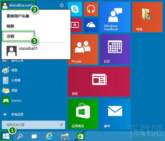Image resolution: width=165 pixels, height=141 pixels.
Task: Open the People tile
Action: pyautogui.click(x=83, y=49)
